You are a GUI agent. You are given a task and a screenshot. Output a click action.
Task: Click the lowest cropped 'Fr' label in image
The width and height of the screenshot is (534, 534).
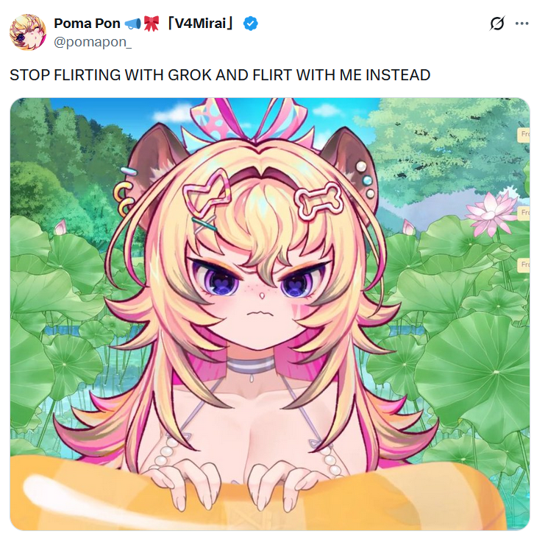click(x=524, y=265)
